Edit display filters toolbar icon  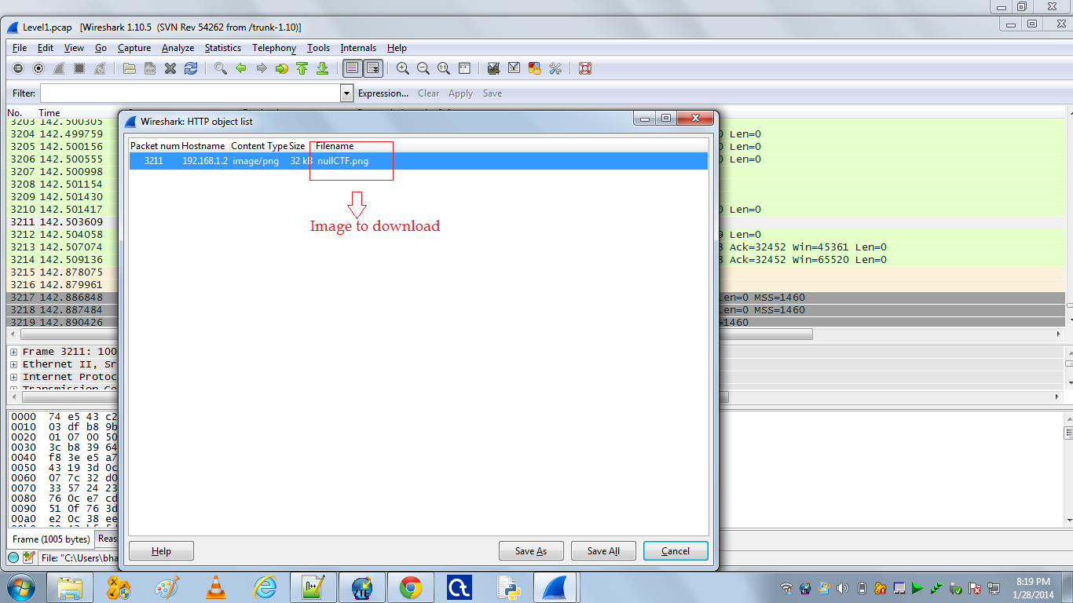click(x=515, y=68)
